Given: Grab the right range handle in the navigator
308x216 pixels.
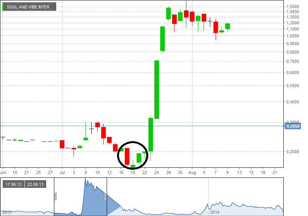Looking at the screenshot, I should point(105,197).
